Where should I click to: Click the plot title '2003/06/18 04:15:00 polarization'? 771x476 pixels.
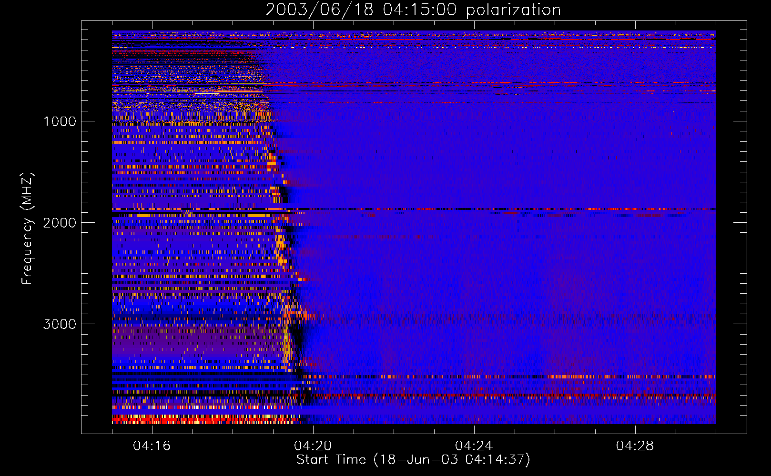[x=413, y=10]
